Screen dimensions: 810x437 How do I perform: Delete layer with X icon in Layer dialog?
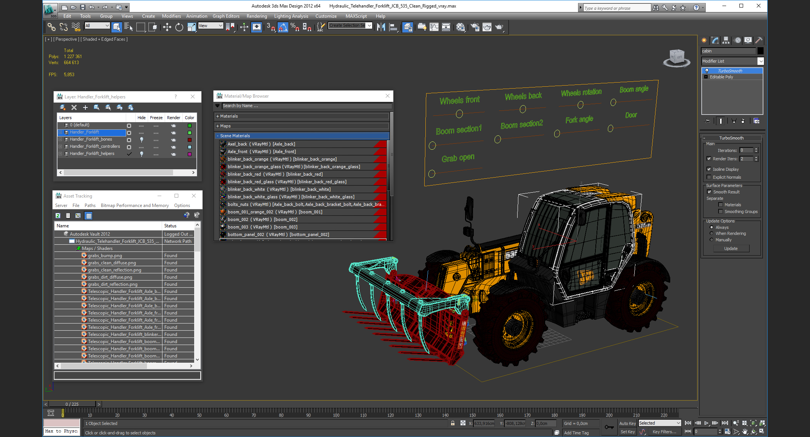click(x=74, y=107)
